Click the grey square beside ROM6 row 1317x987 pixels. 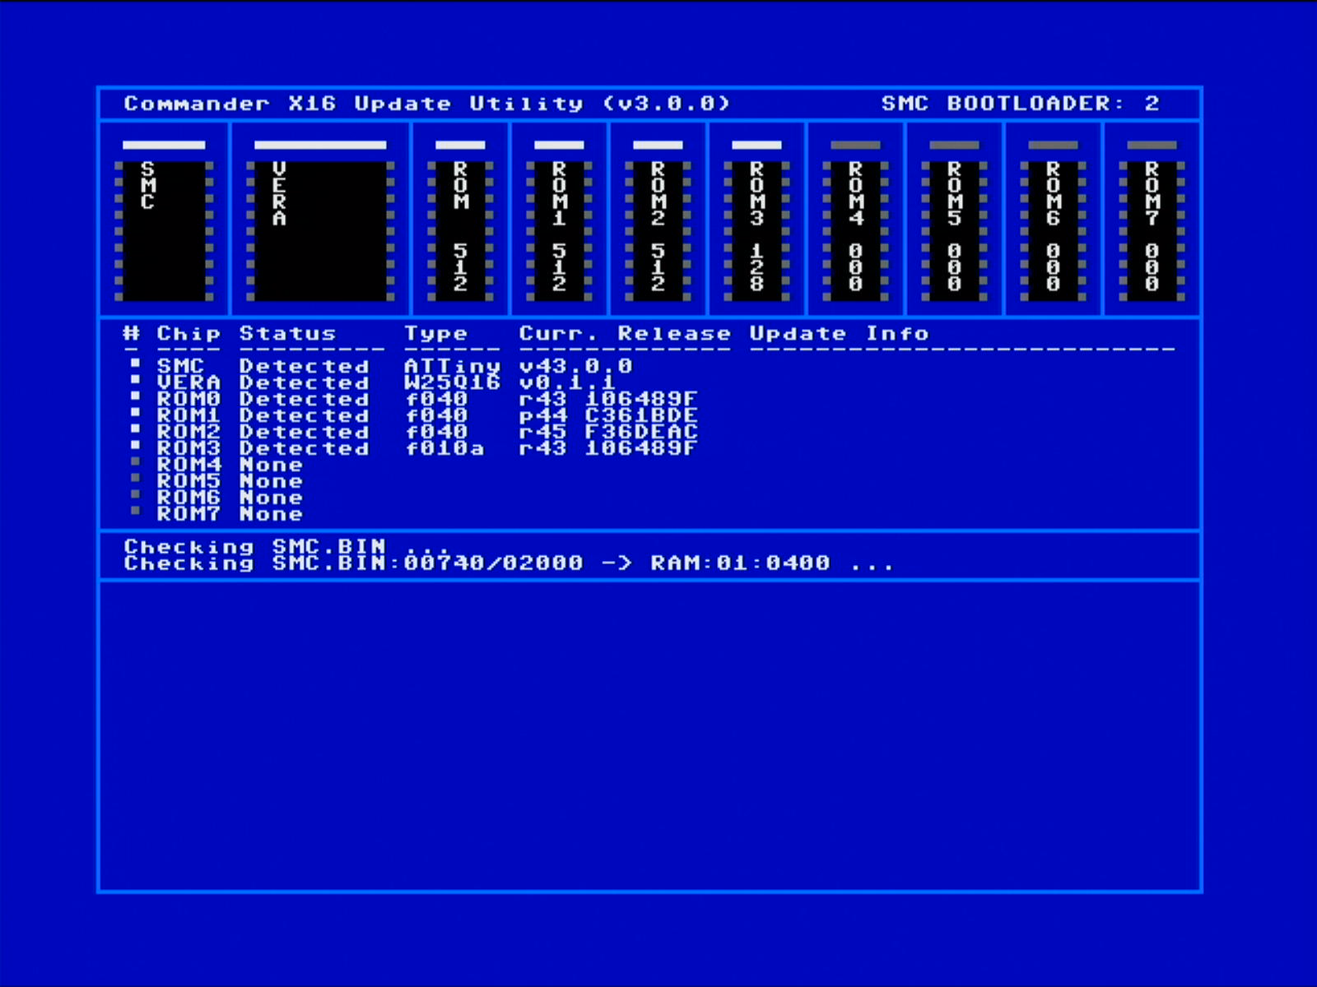pos(135,494)
